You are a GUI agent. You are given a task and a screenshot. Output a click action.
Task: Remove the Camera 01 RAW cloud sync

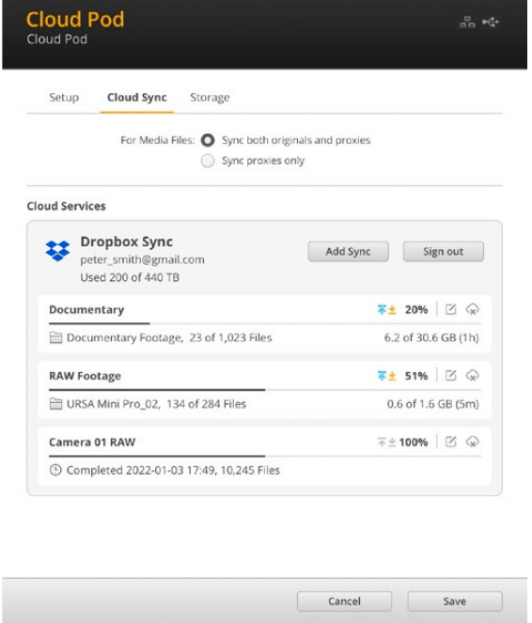tap(475, 443)
